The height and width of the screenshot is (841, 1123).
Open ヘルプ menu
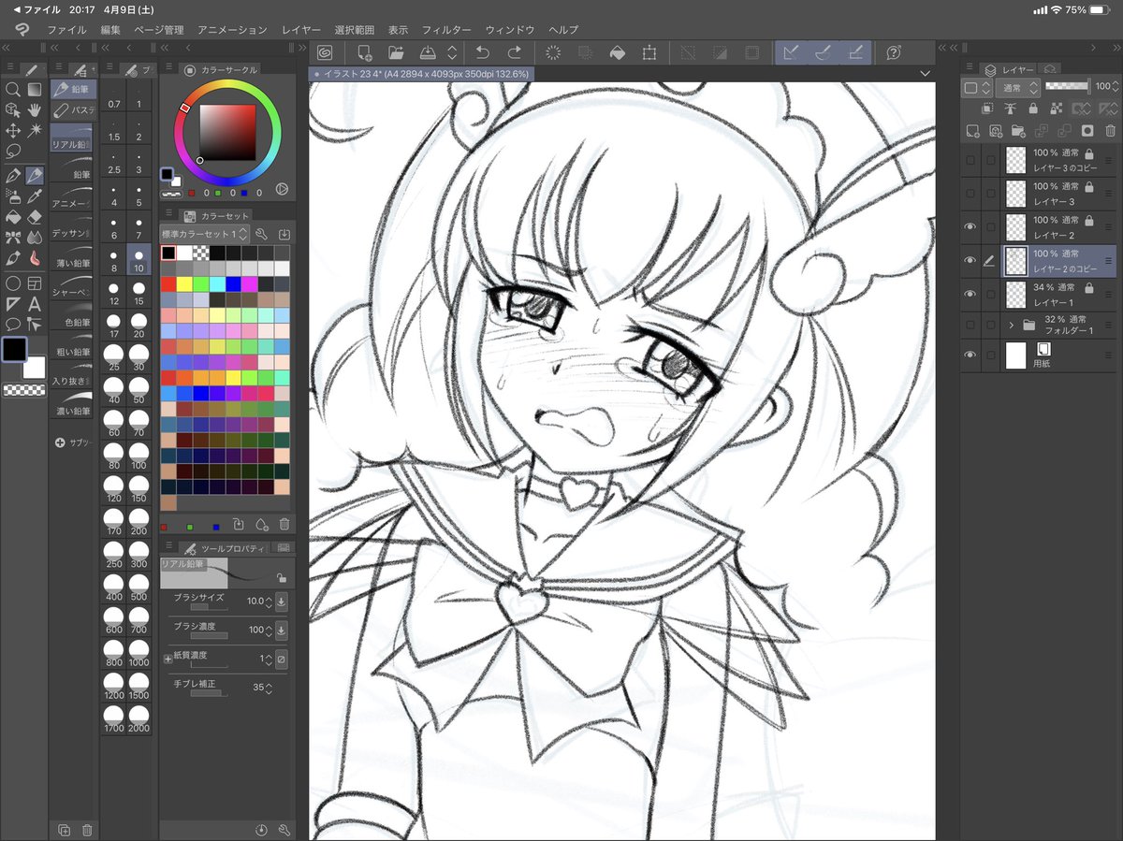tap(563, 30)
